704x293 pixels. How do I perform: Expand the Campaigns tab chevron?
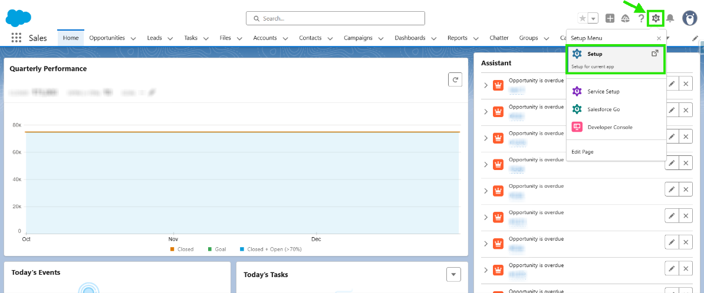pos(381,38)
